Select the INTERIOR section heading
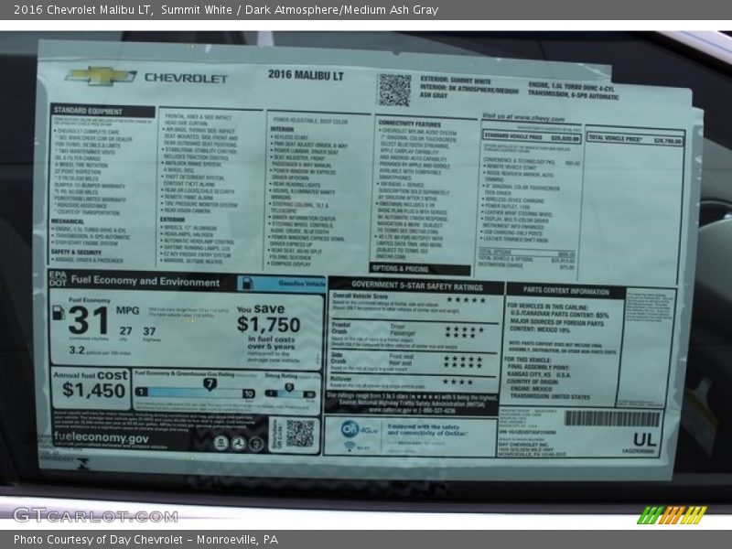The height and width of the screenshot is (549, 732). pos(283,129)
